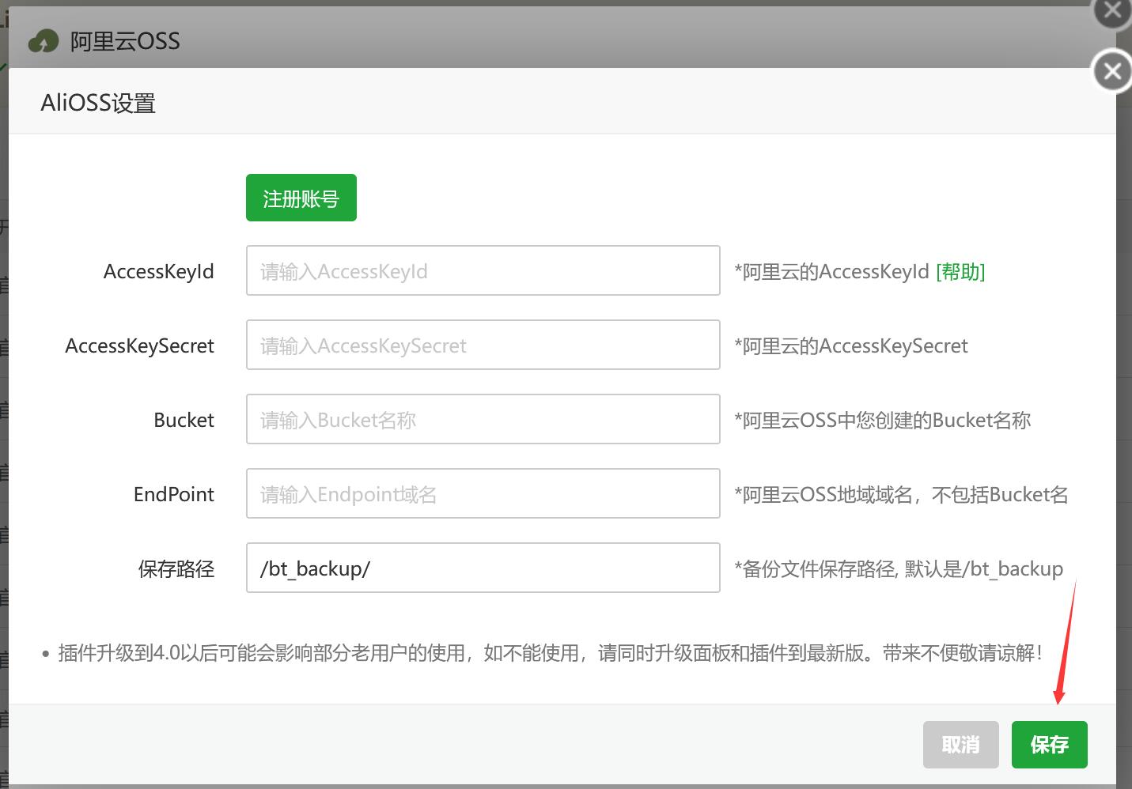Focus the AccessKeyId input field
1132x789 pixels.
(483, 270)
